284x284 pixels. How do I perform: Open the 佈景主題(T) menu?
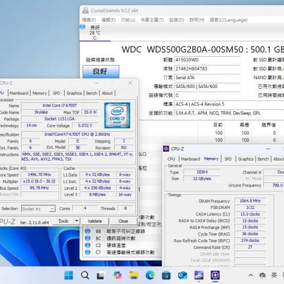point(152,20)
